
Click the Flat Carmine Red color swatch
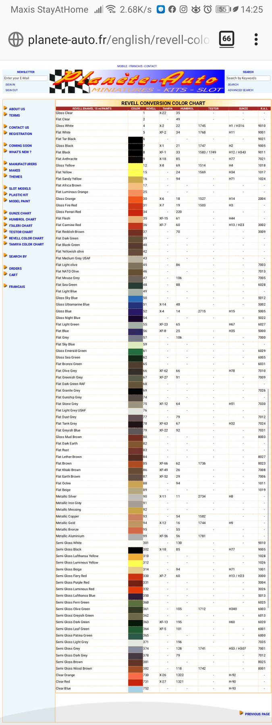(135, 225)
